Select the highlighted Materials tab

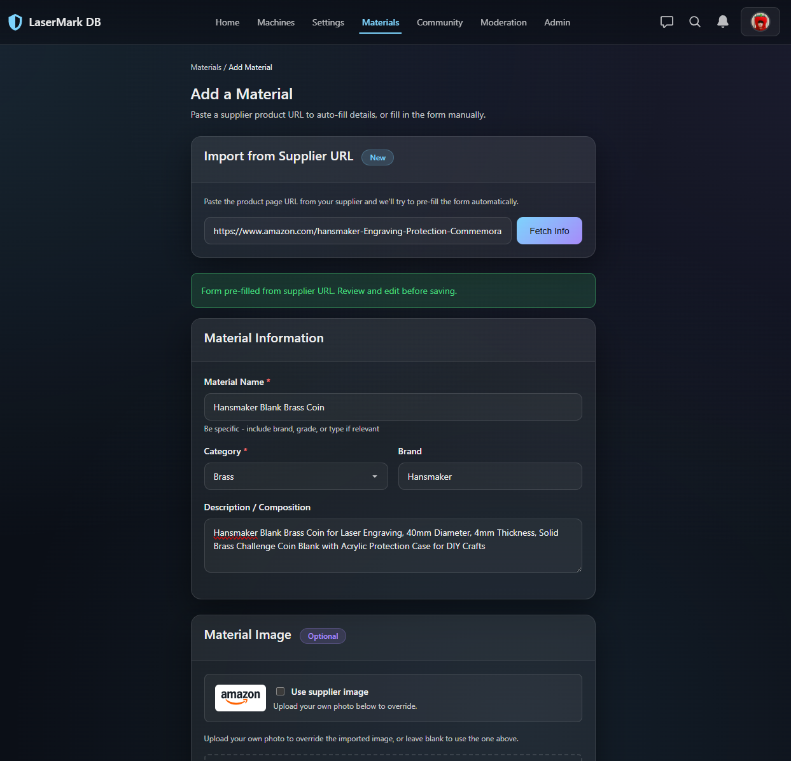click(x=380, y=22)
